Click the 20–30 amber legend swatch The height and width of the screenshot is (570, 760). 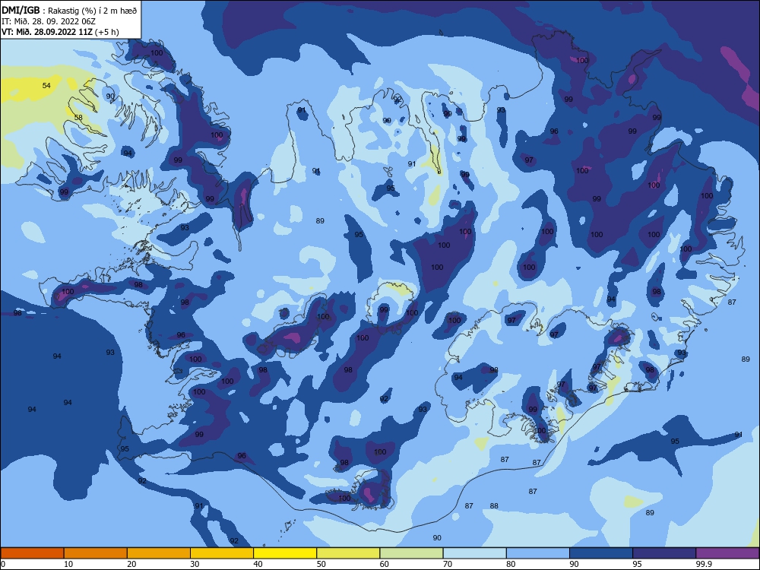pos(159,553)
